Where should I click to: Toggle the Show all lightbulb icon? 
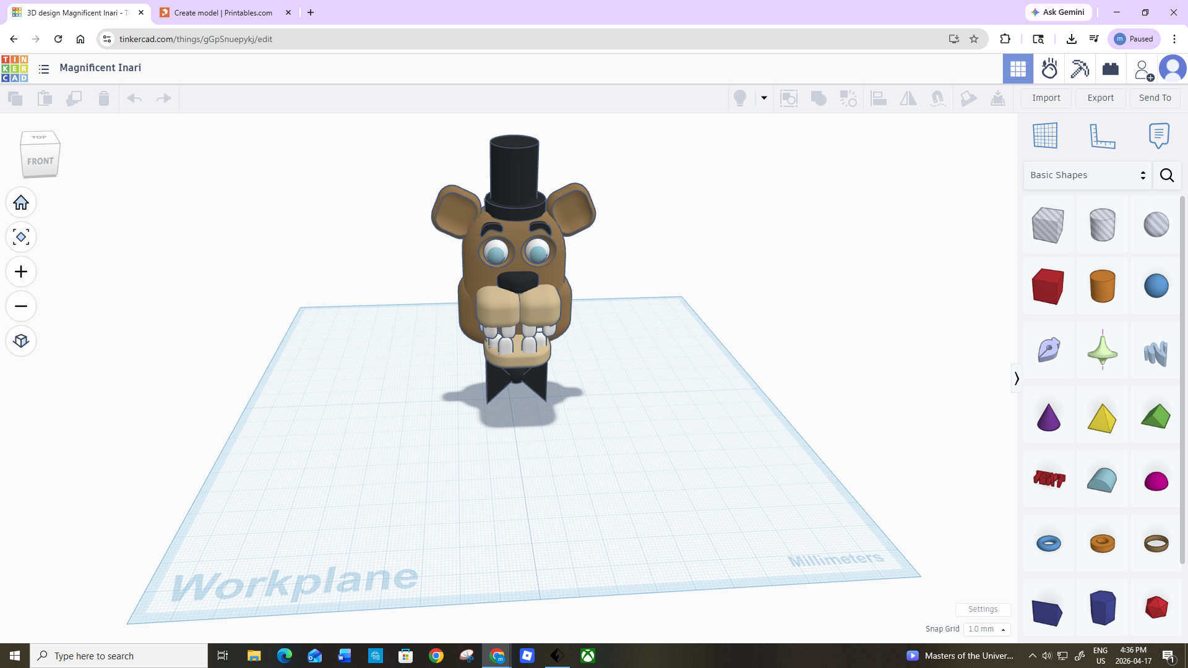coord(740,98)
